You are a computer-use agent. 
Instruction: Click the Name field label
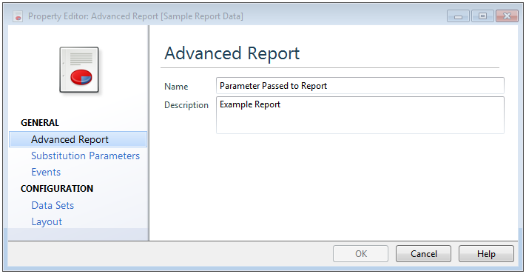point(176,87)
